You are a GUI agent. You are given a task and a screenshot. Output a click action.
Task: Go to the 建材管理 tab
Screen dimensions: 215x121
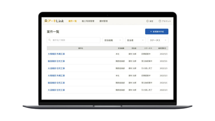pyautogui.click(x=103, y=21)
